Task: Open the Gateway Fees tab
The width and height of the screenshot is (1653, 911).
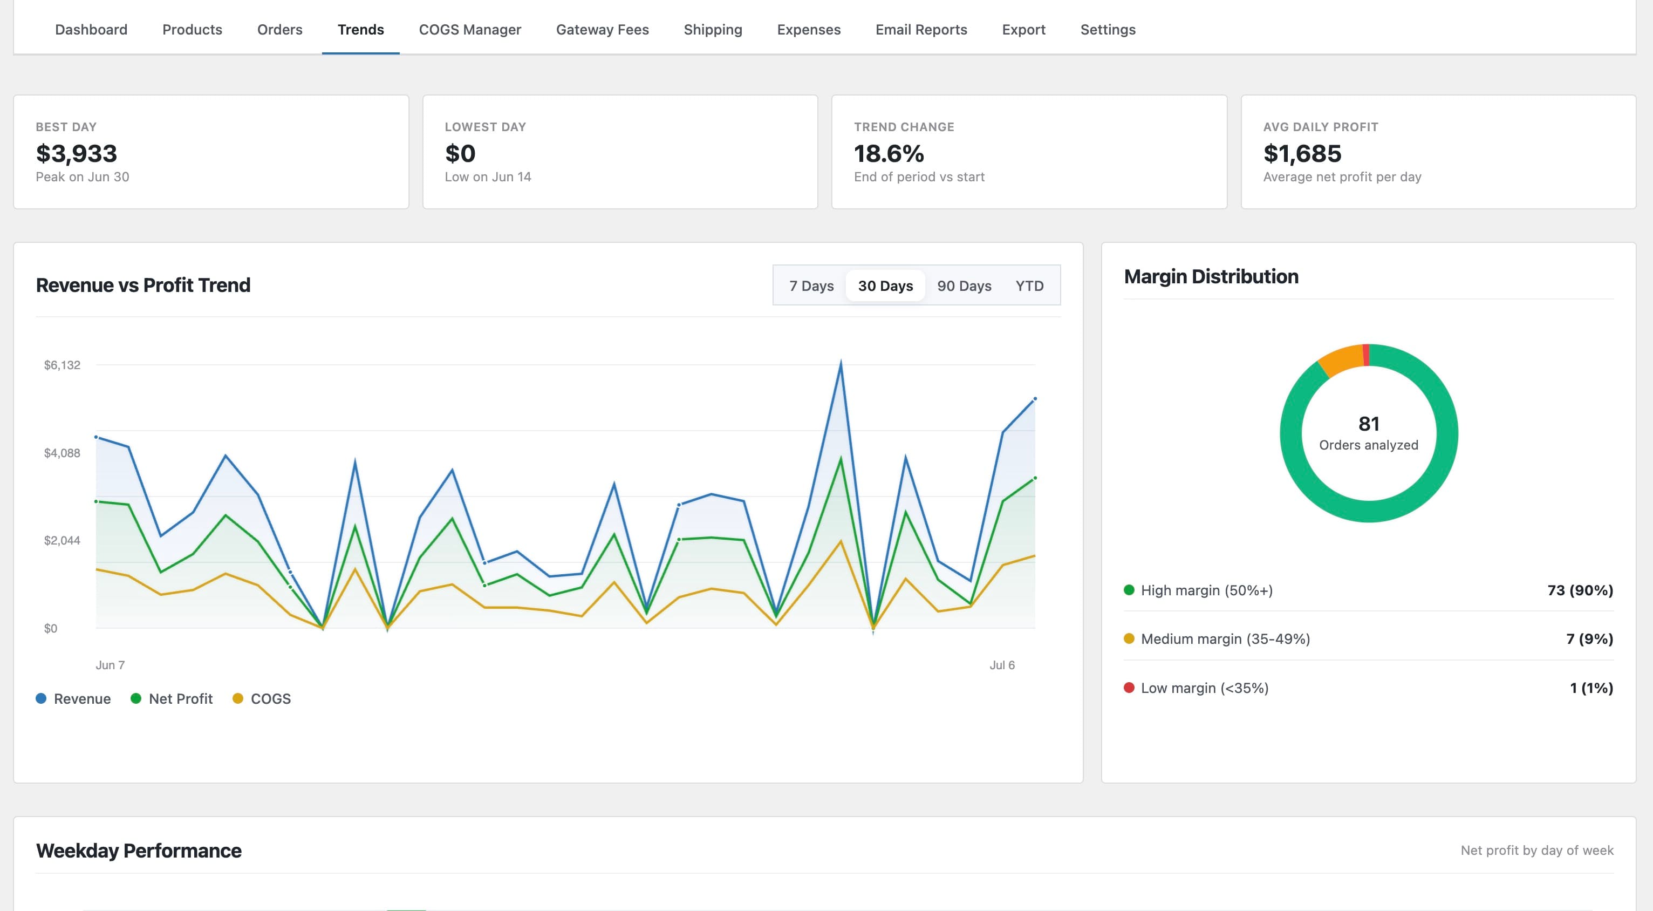Action: click(x=602, y=30)
